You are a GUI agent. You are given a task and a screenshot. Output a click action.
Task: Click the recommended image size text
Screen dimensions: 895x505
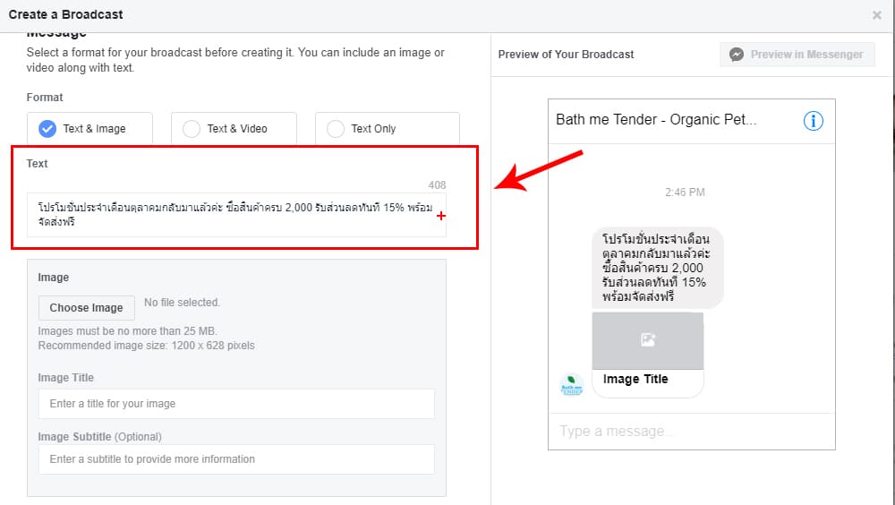point(146,346)
